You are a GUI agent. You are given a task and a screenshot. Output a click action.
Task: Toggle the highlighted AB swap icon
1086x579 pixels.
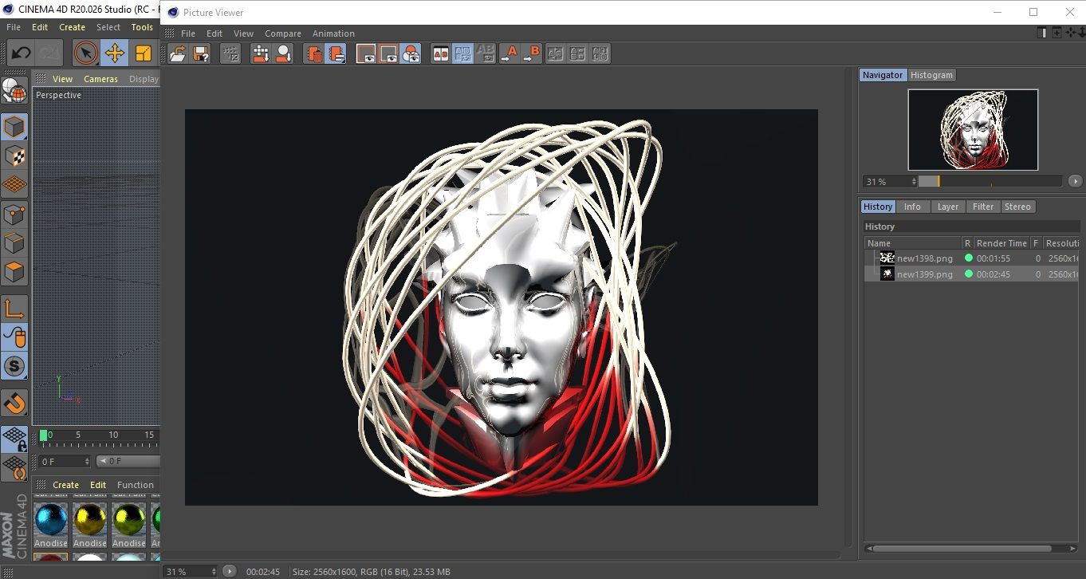coord(462,53)
